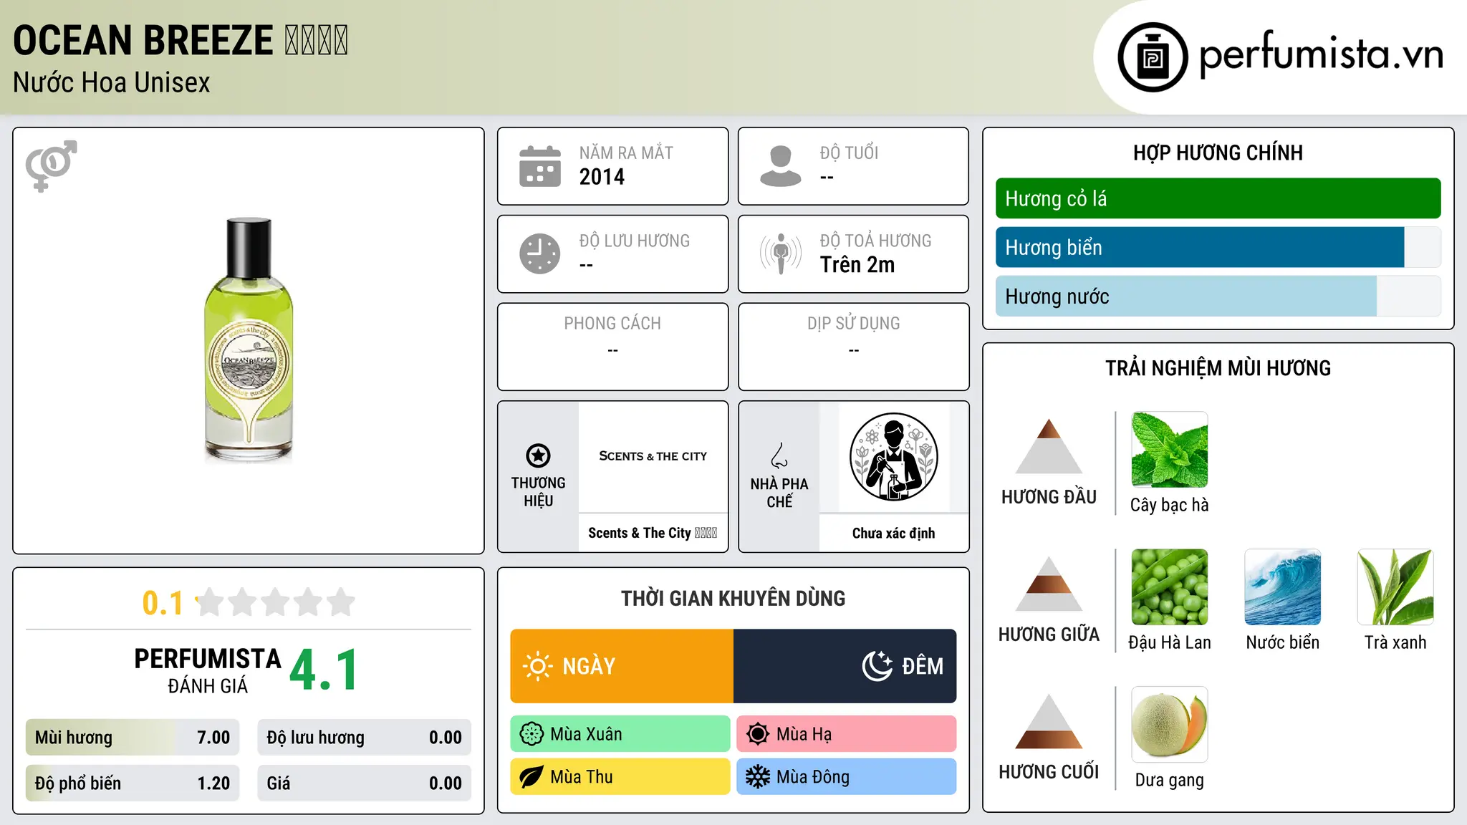
Task: Open the Nước biển wave note image
Action: point(1282,587)
